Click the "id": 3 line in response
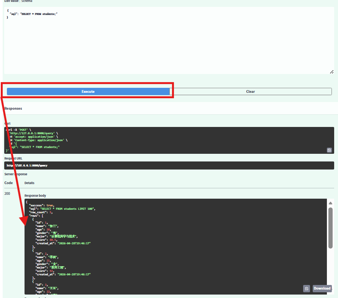 [42, 285]
